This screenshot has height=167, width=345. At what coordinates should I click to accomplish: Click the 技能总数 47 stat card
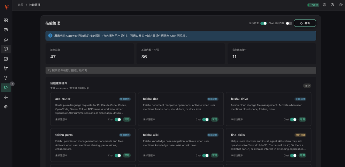90,54
